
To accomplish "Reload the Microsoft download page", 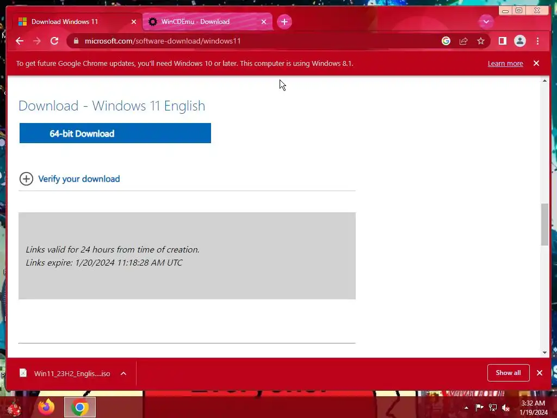I will [x=54, y=41].
